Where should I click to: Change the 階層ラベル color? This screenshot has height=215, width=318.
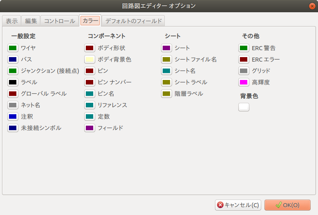(166, 94)
